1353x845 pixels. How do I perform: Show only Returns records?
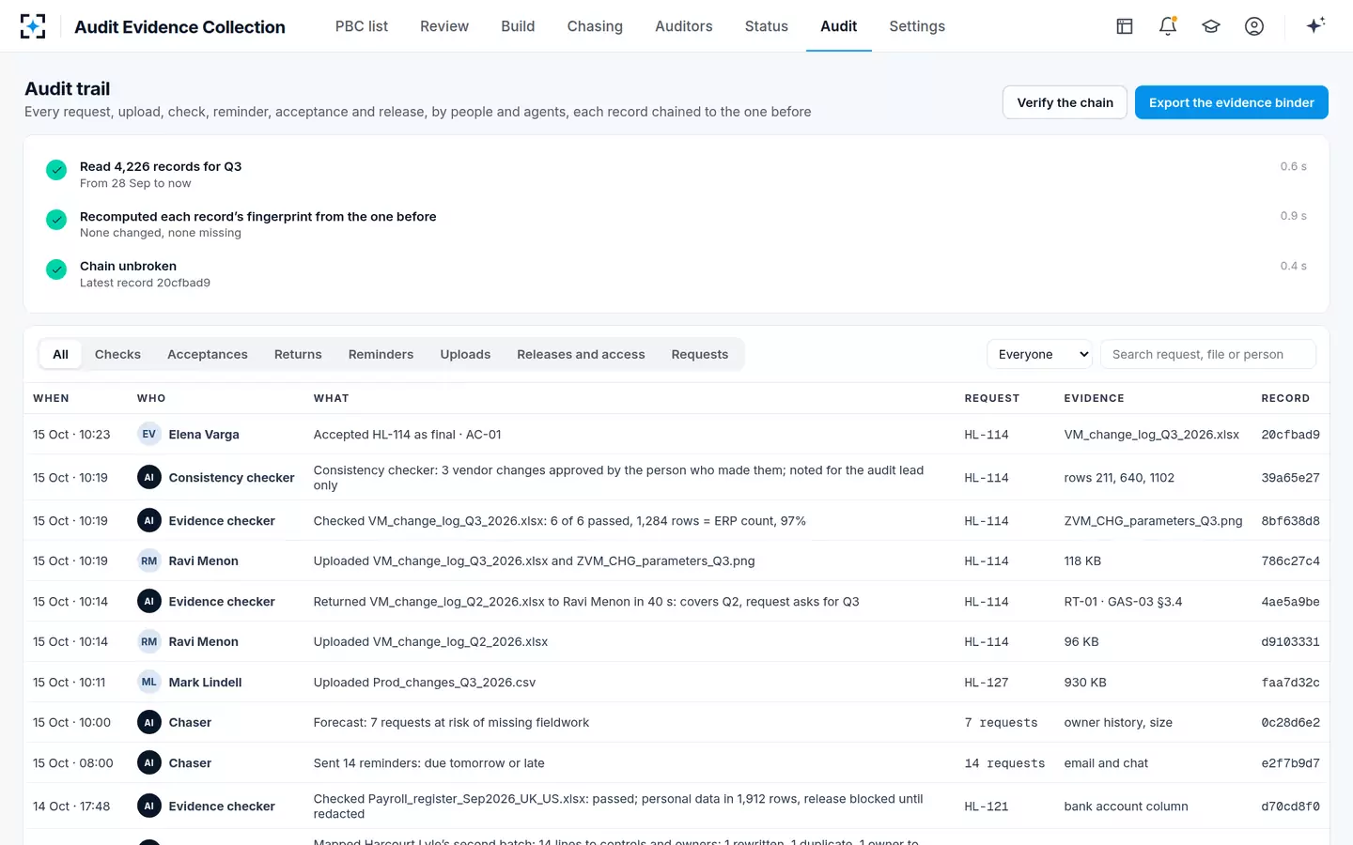point(298,354)
